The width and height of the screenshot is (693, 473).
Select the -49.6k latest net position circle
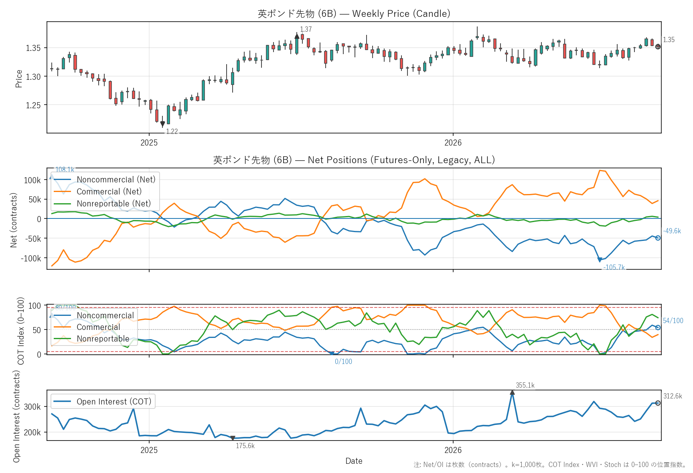point(658,238)
